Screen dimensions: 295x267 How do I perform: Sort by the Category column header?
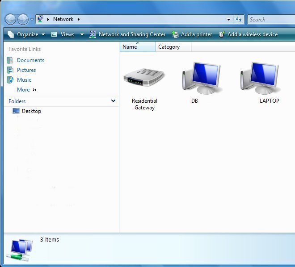point(173,47)
